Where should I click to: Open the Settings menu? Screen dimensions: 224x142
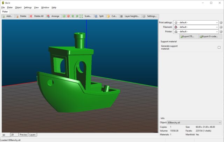(x=28, y=7)
